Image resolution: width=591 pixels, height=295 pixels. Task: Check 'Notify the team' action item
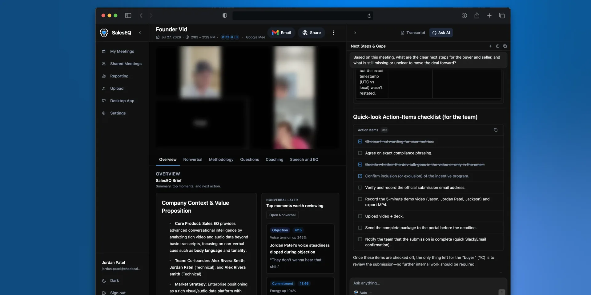click(x=360, y=239)
